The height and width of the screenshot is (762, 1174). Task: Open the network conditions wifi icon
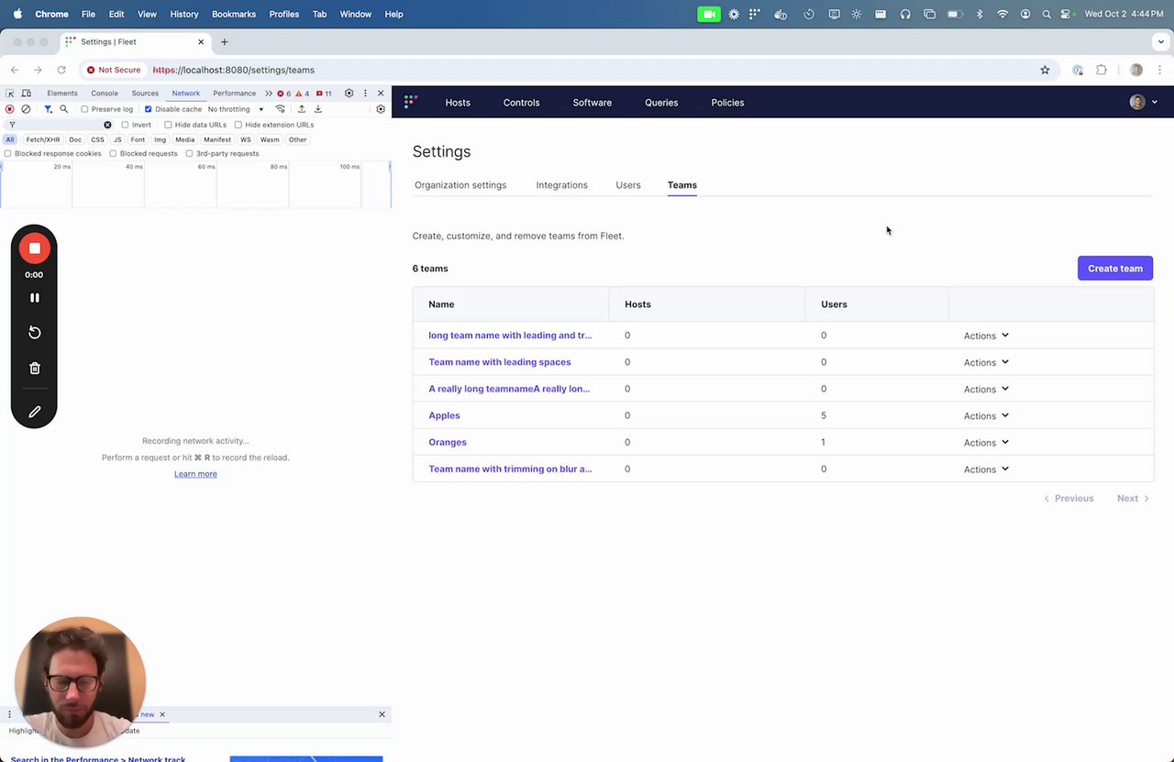click(281, 109)
